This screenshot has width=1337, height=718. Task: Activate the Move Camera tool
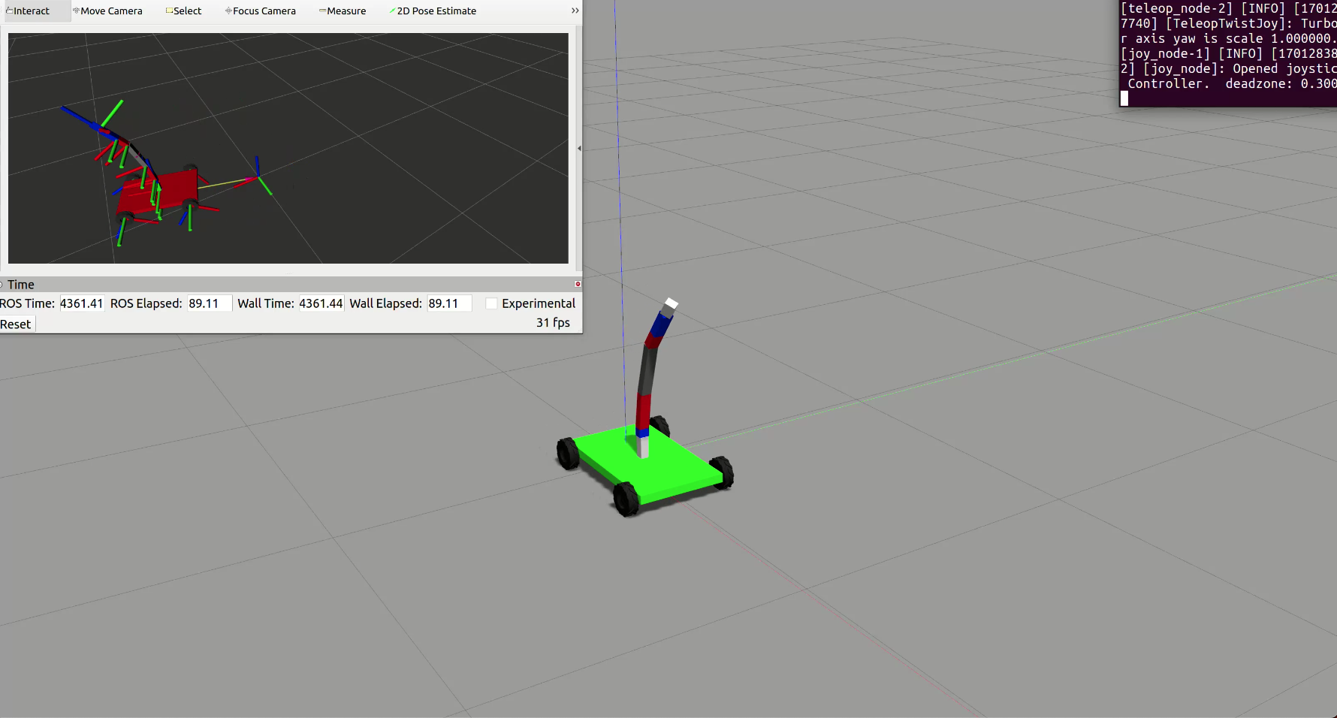(x=107, y=11)
